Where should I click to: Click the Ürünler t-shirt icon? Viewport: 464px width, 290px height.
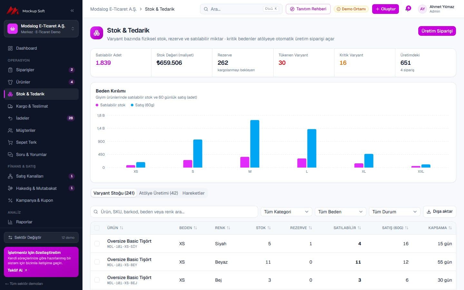(10, 82)
